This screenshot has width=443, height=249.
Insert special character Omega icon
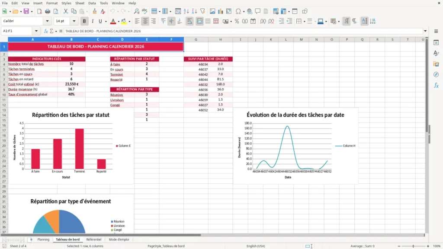[x=238, y=11]
